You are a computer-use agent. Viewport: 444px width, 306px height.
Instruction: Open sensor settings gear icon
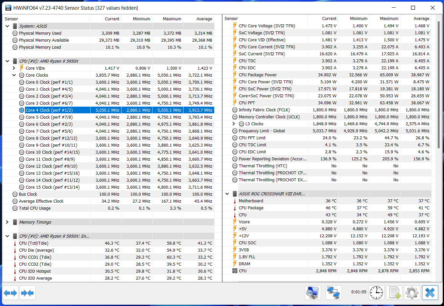(412, 293)
